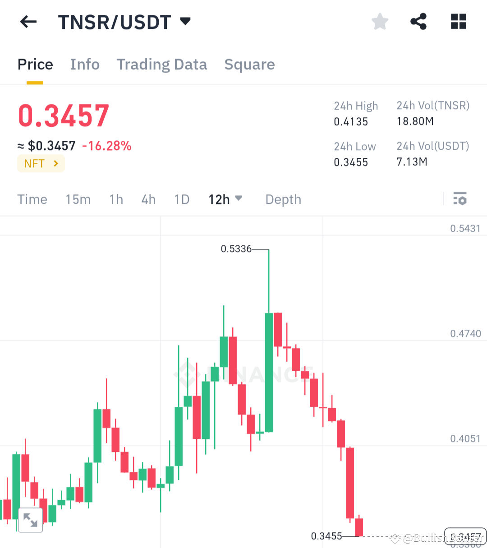Switch to the 1D timeframe
Screen dimensions: 487x548
pos(182,199)
